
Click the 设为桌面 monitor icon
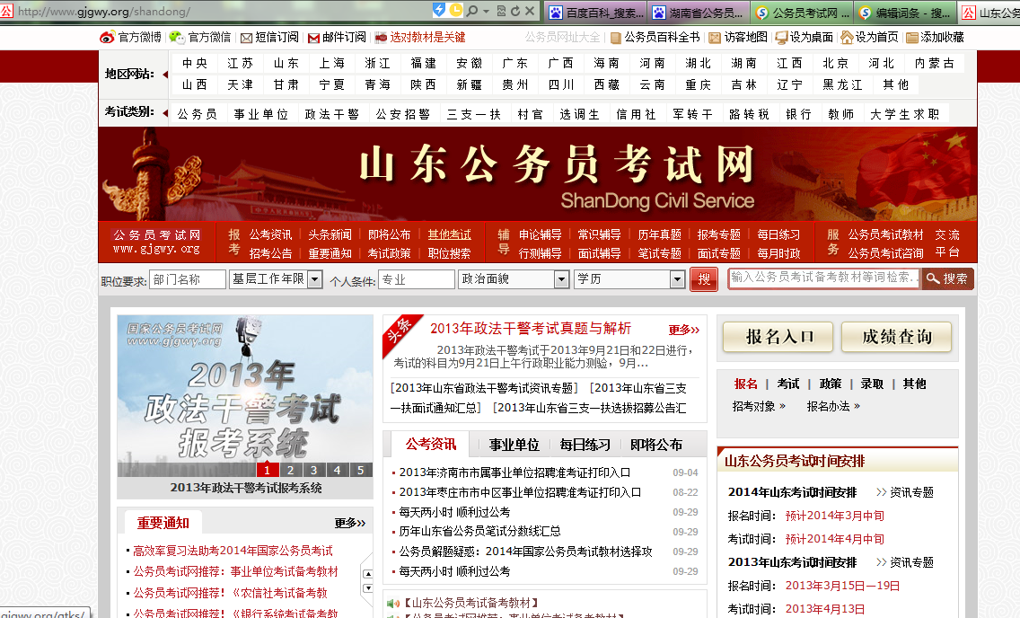(x=781, y=38)
